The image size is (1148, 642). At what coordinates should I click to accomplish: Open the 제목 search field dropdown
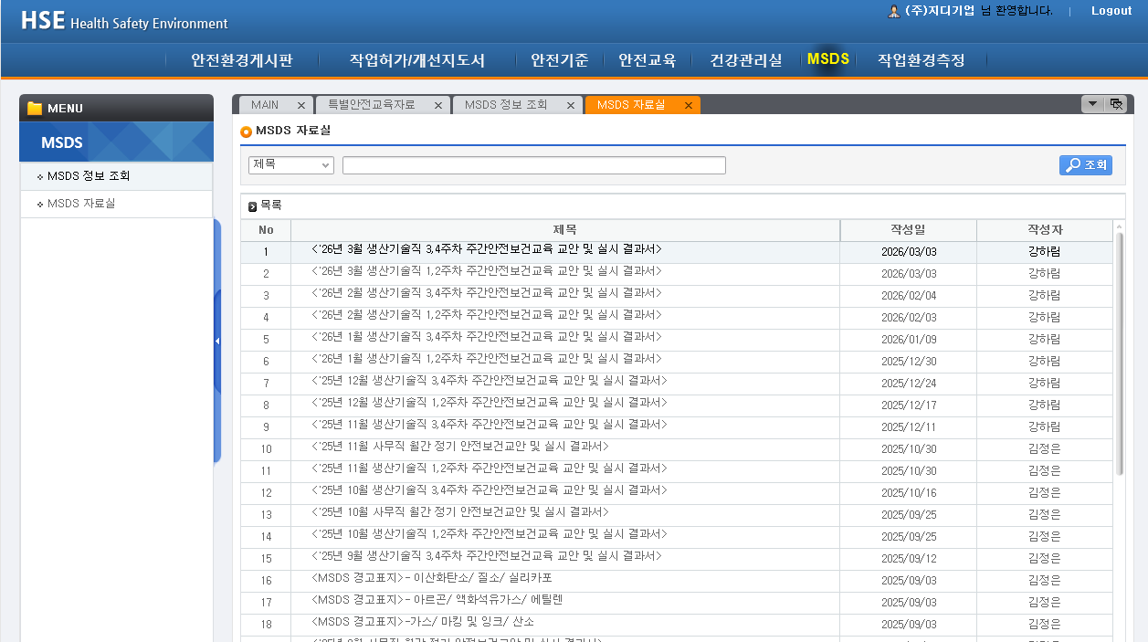pos(290,165)
